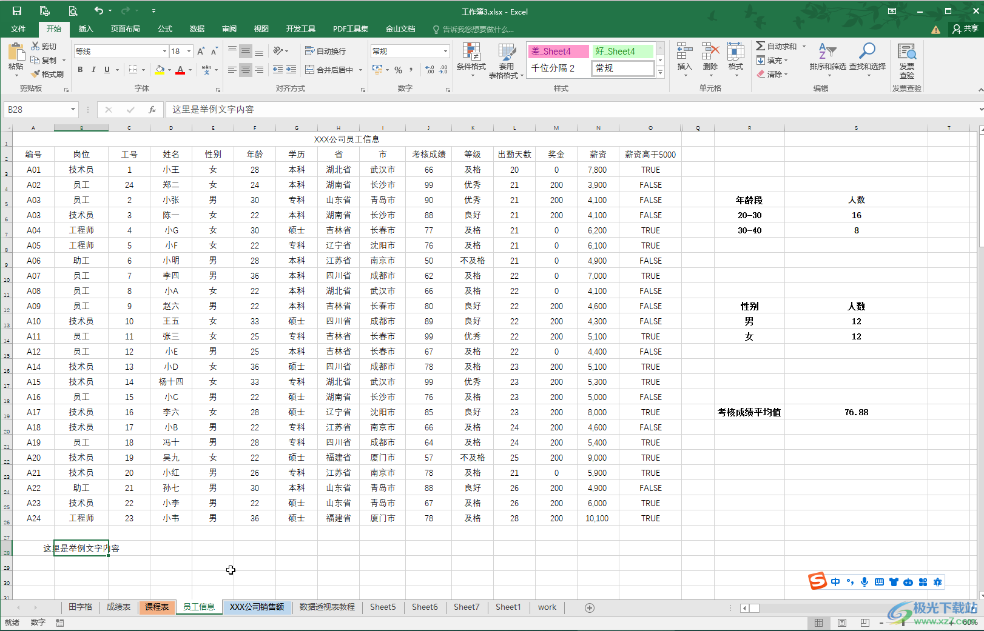
Task: Open the number format dropdown (常规)
Action: 445,51
